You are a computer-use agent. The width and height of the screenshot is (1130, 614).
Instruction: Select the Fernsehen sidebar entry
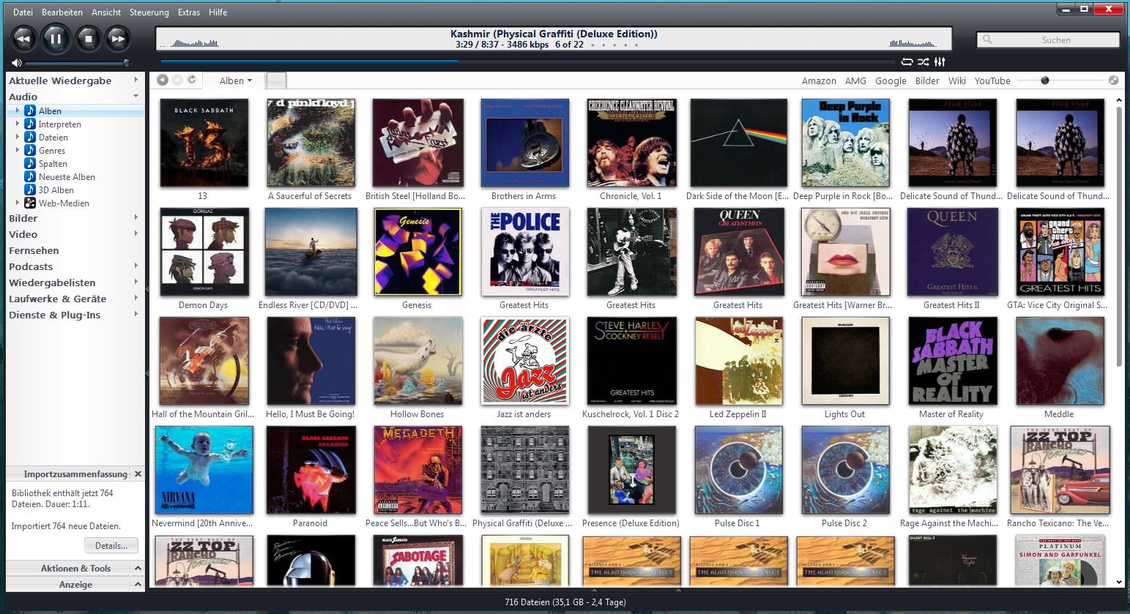coord(34,250)
